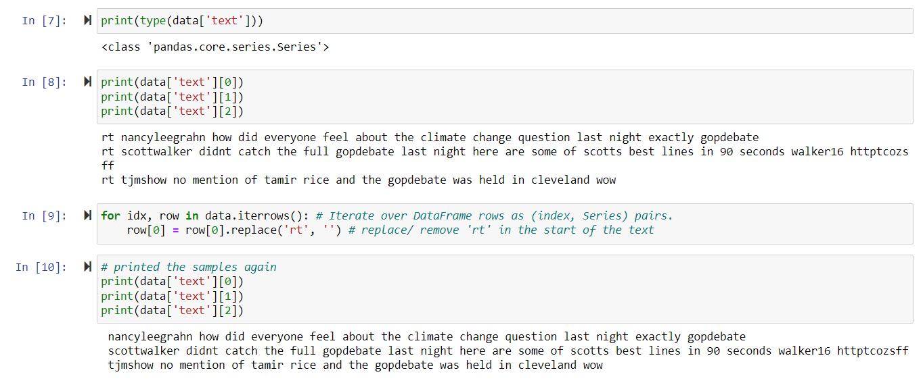The width and height of the screenshot is (923, 385).
Task: Run cell In [9] using its run icon
Action: [x=87, y=215]
